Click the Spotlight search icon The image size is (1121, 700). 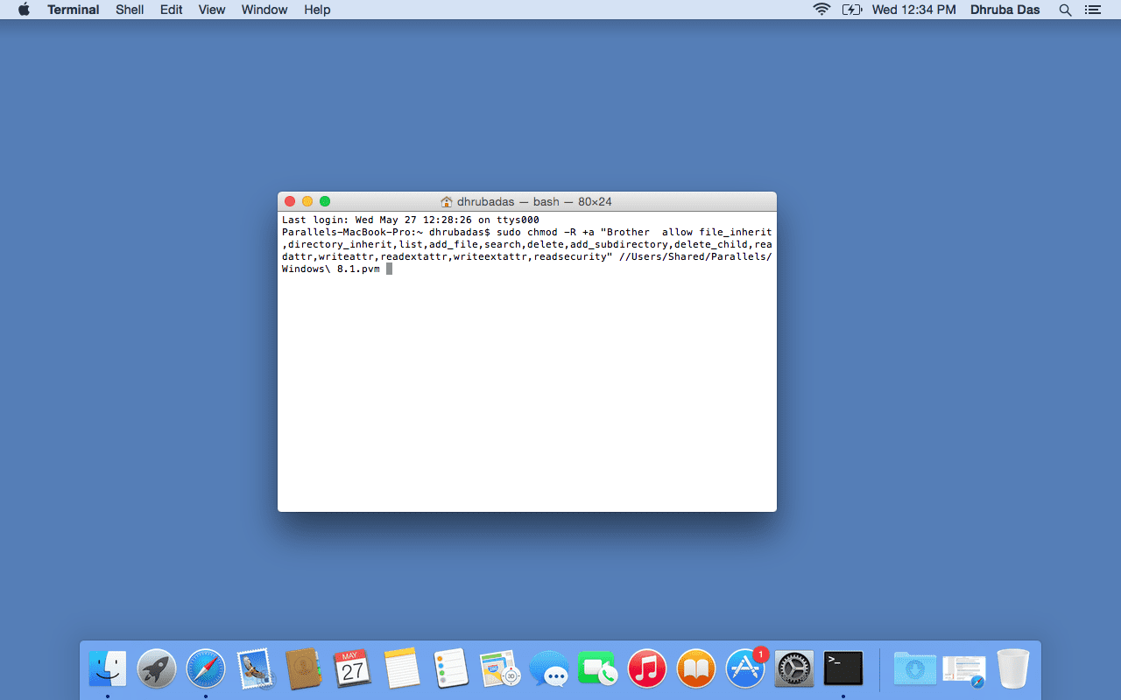click(x=1065, y=10)
